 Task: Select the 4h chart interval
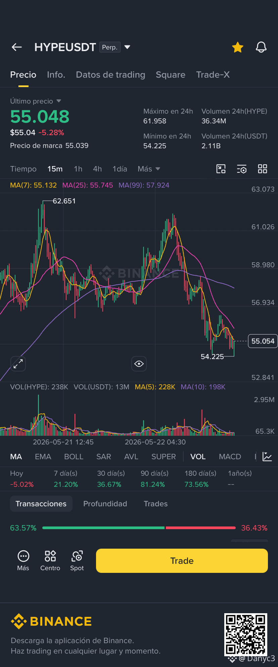coord(97,169)
